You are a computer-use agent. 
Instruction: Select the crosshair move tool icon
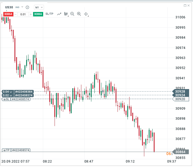pos(86,14)
